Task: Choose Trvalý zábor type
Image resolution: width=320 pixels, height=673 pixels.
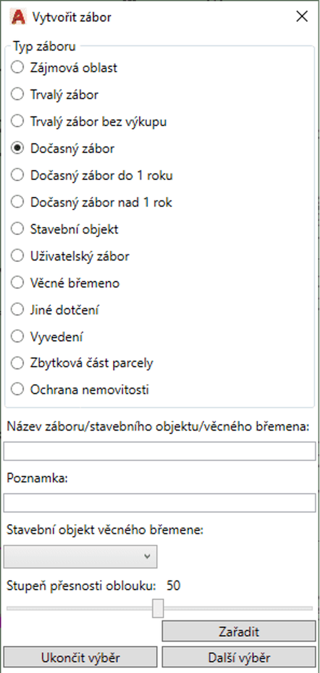Action: pyautogui.click(x=55, y=95)
